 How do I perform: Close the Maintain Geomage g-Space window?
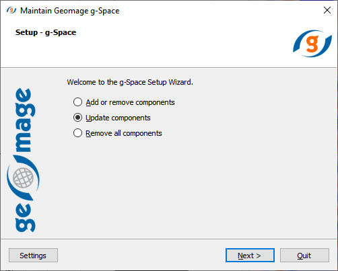tap(327, 10)
